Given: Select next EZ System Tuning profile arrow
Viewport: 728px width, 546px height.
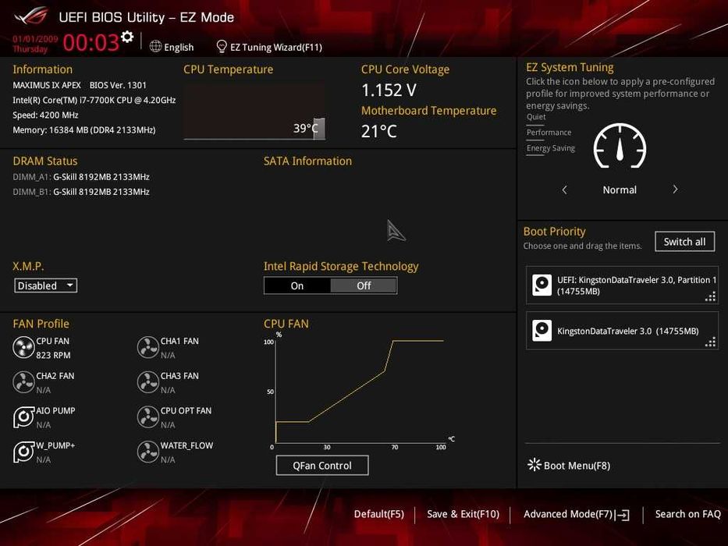Looking at the screenshot, I should pos(675,190).
